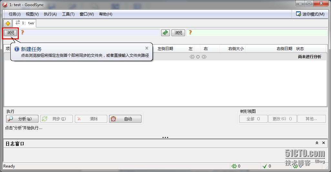Open the 任务(J) menu

(15, 14)
